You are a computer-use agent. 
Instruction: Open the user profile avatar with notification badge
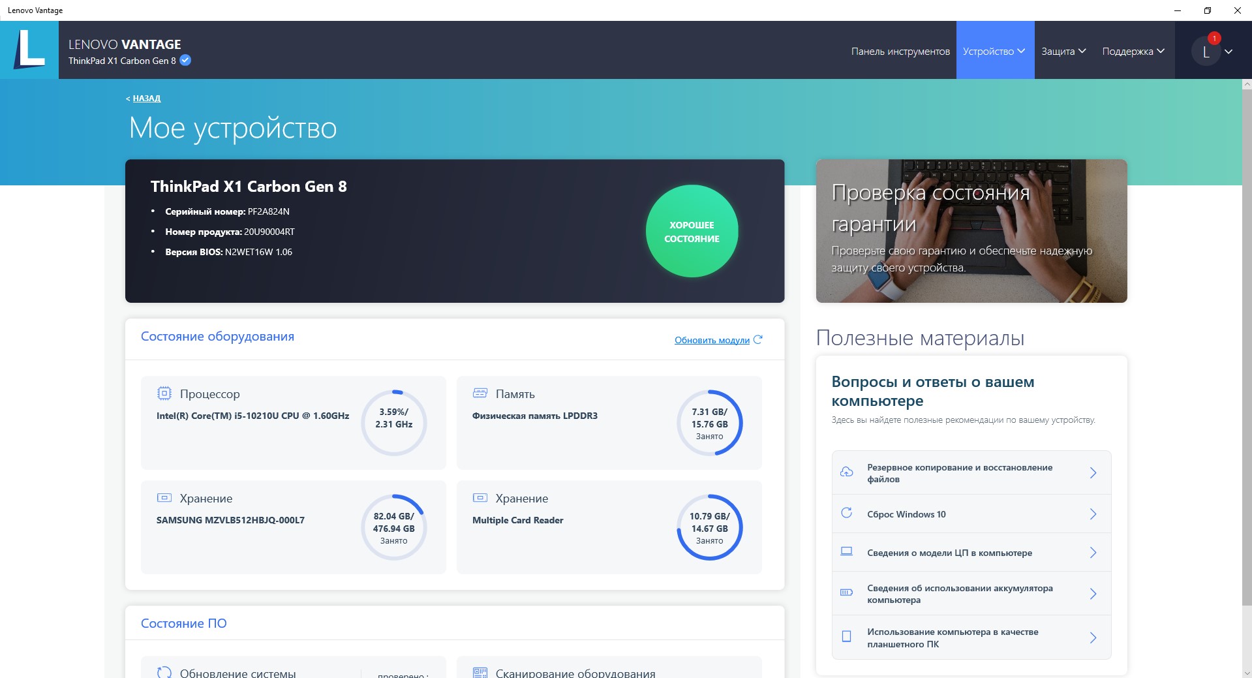coord(1206,51)
